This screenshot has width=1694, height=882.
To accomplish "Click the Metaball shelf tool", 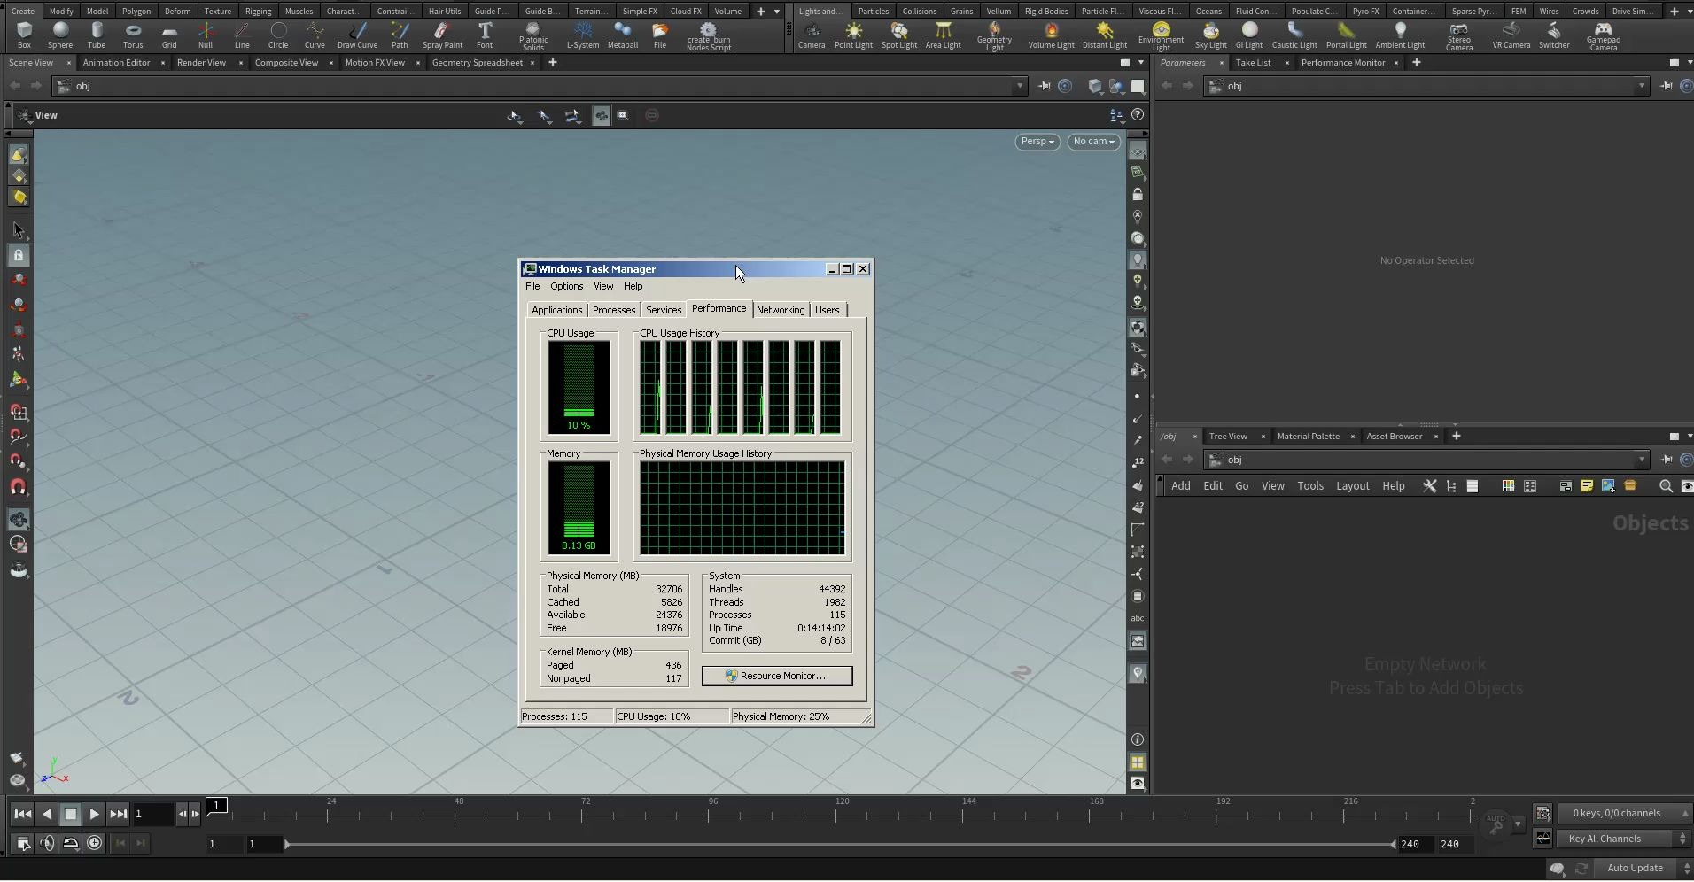I will click(x=622, y=35).
